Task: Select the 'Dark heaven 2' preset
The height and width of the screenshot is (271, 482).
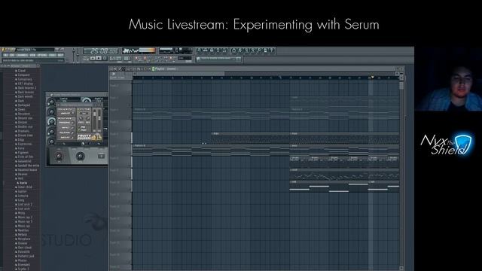Action: pyautogui.click(x=27, y=88)
